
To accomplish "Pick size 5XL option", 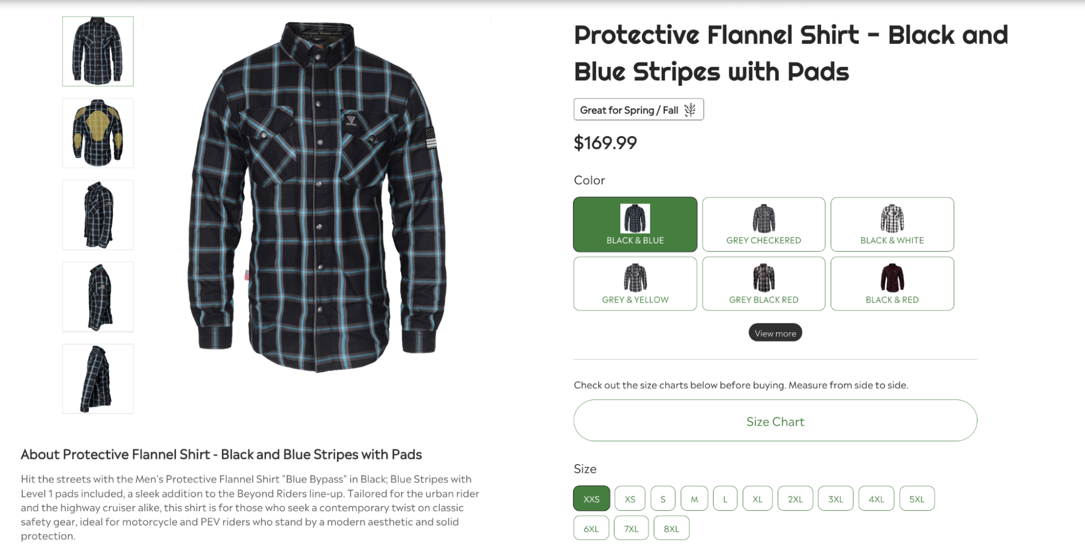I will pos(917,499).
